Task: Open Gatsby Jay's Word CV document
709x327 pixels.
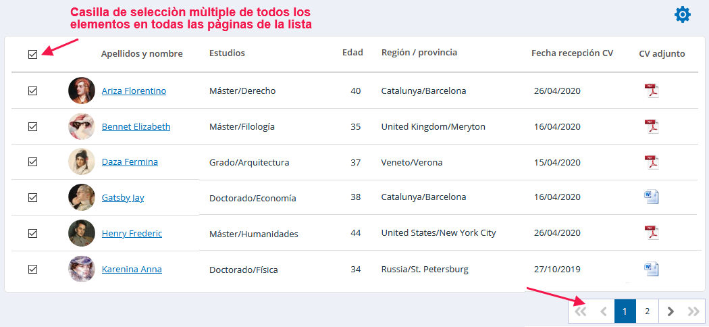Action: coord(652,197)
